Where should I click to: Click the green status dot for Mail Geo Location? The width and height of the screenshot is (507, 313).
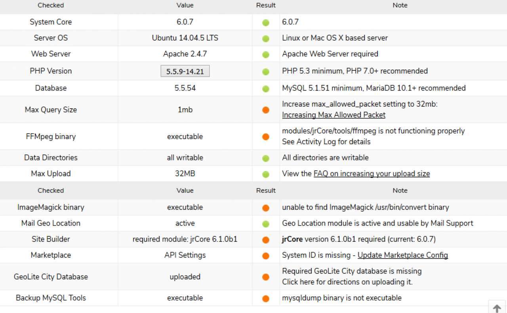pos(266,224)
